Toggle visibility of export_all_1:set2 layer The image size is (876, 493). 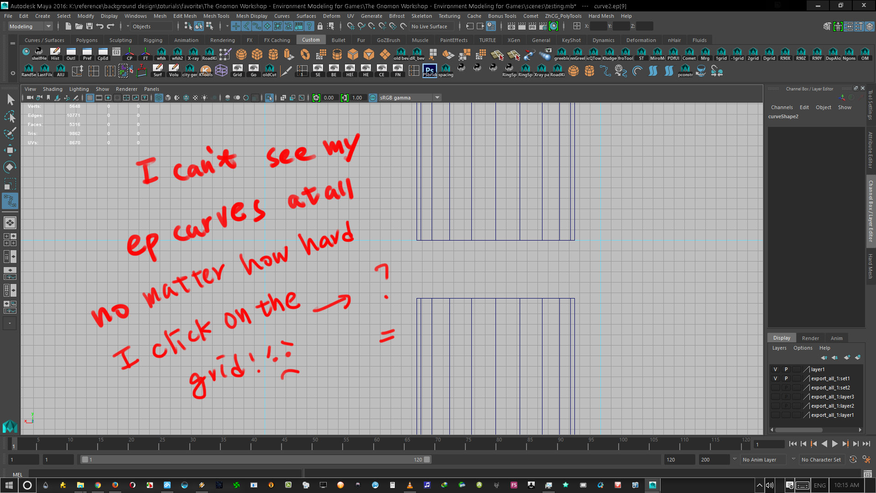click(x=775, y=388)
